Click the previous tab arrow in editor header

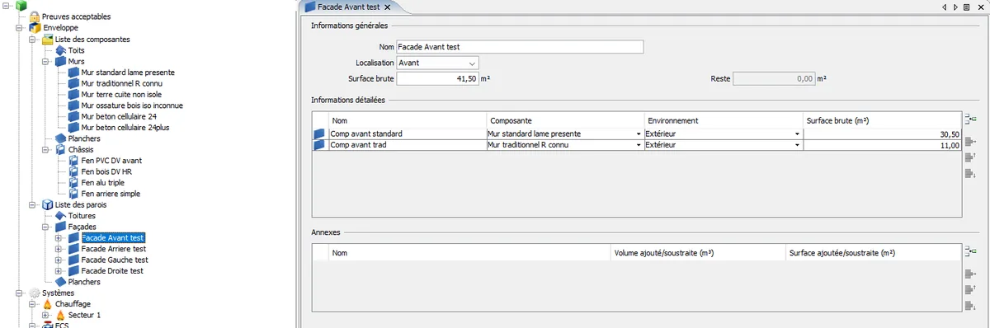[x=945, y=7]
